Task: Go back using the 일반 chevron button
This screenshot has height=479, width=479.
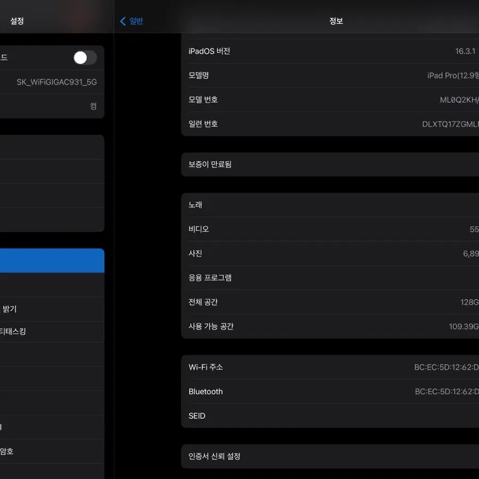Action: tap(131, 21)
